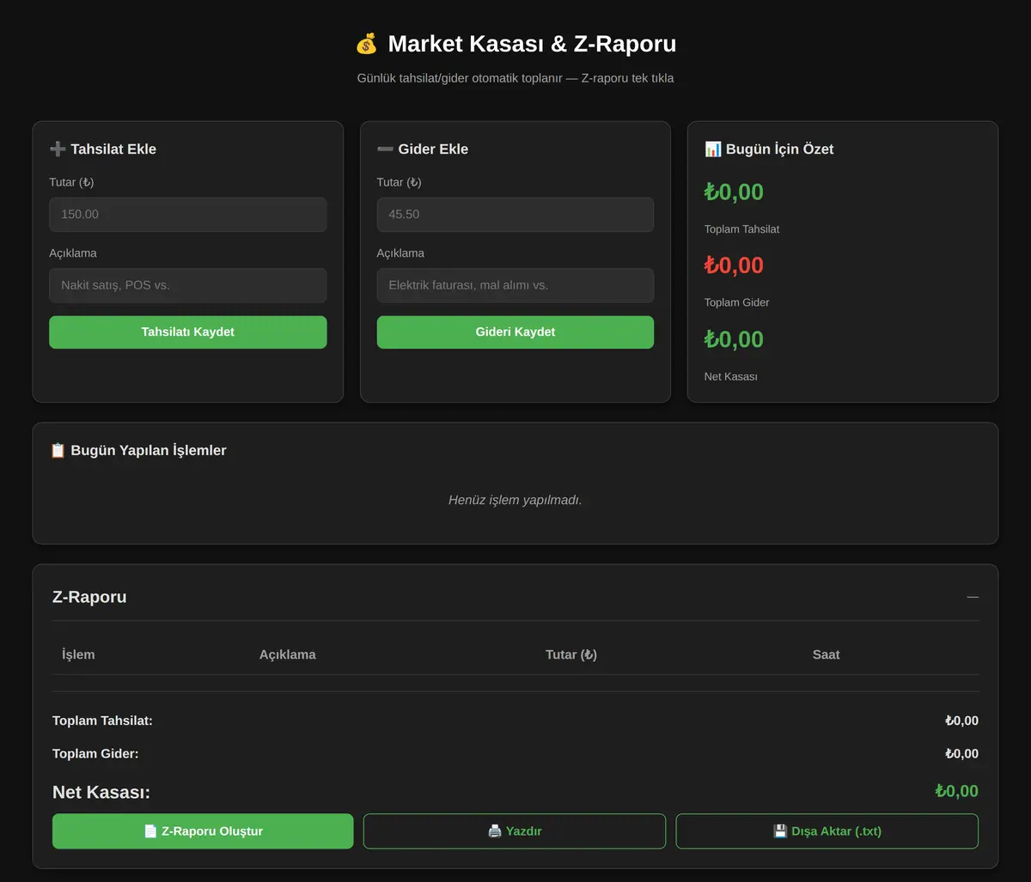1031x882 pixels.
Task: Generate the report with Z-Raporu Oluştur
Action: (203, 831)
